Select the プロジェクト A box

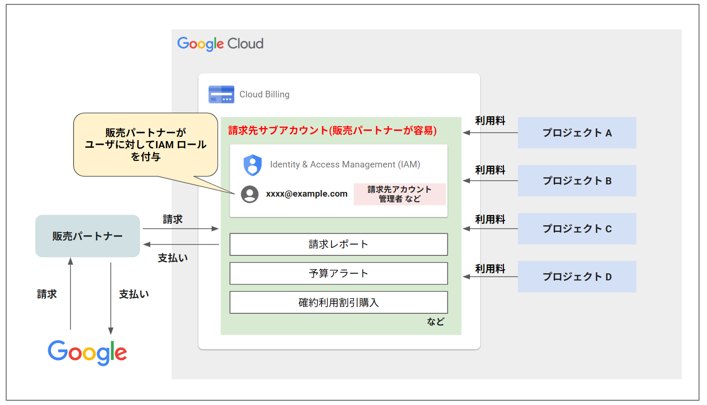577,133
